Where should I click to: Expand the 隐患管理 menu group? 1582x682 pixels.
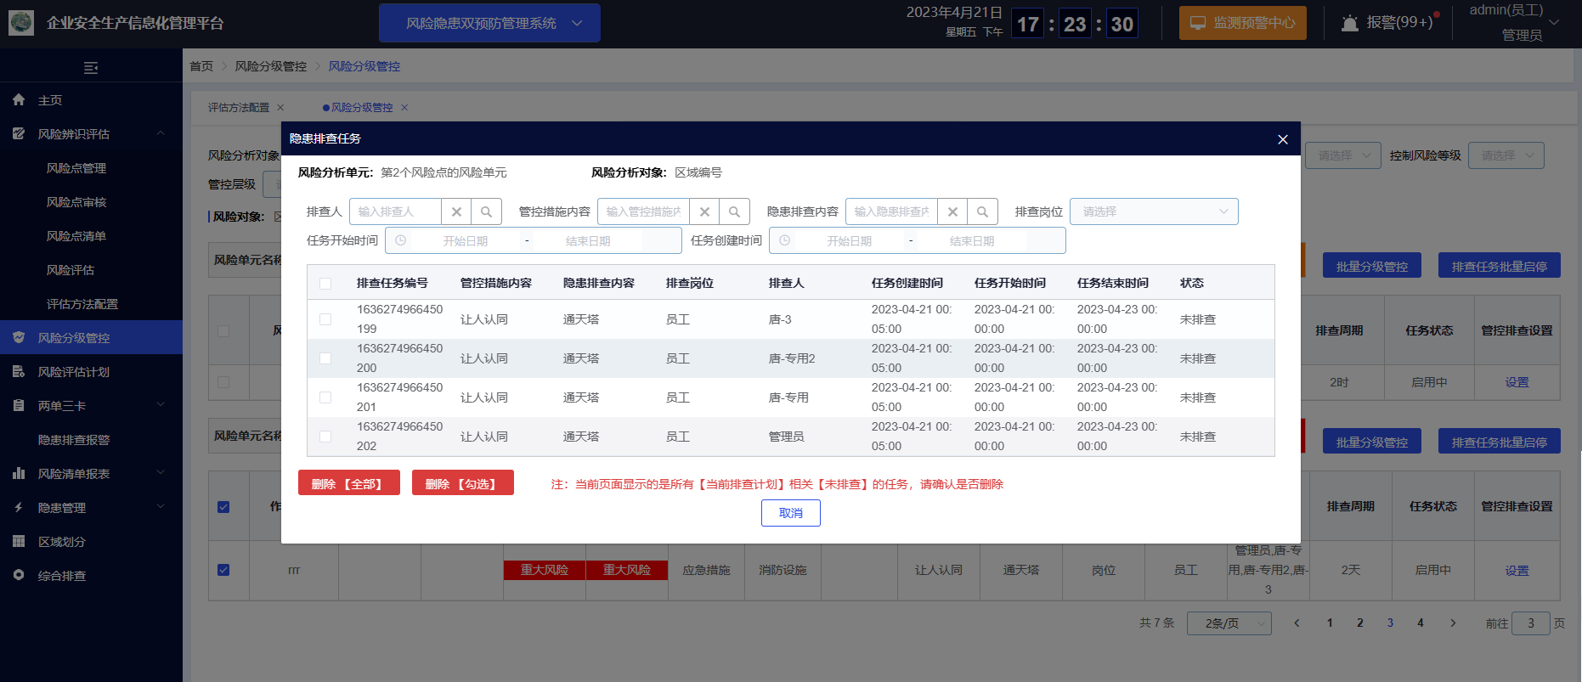coord(161,507)
